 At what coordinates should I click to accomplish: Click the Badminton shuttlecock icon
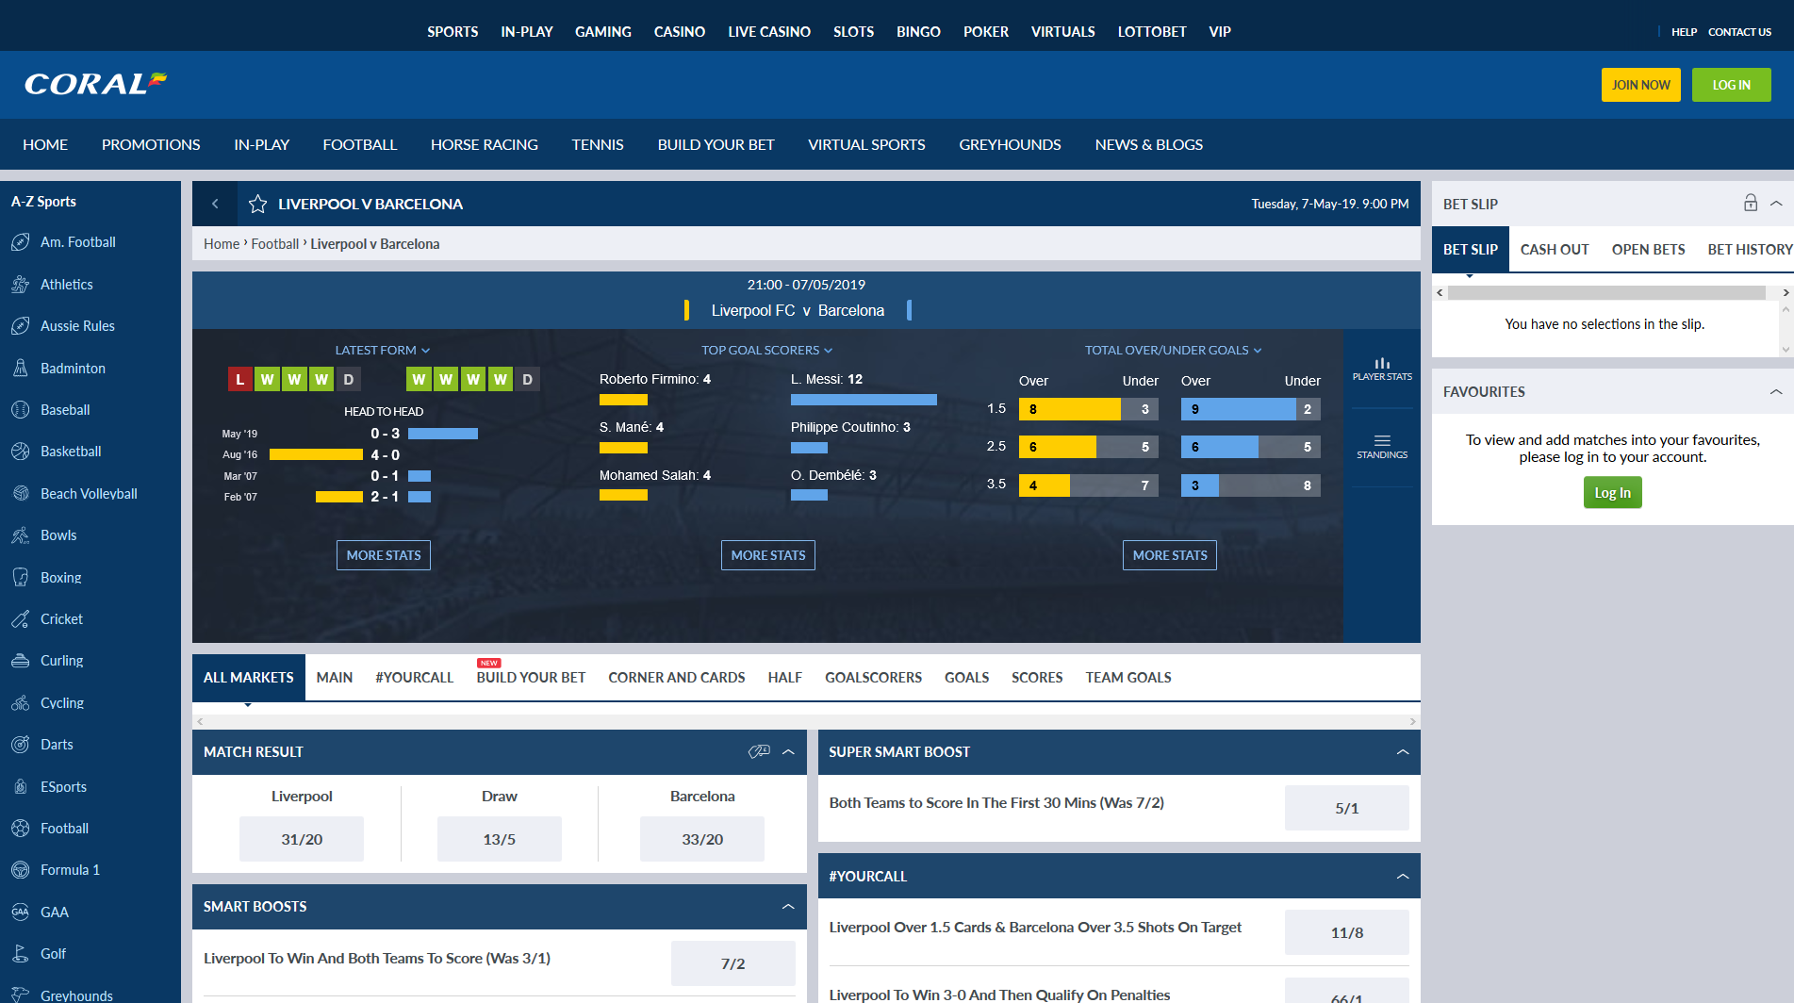(x=21, y=368)
